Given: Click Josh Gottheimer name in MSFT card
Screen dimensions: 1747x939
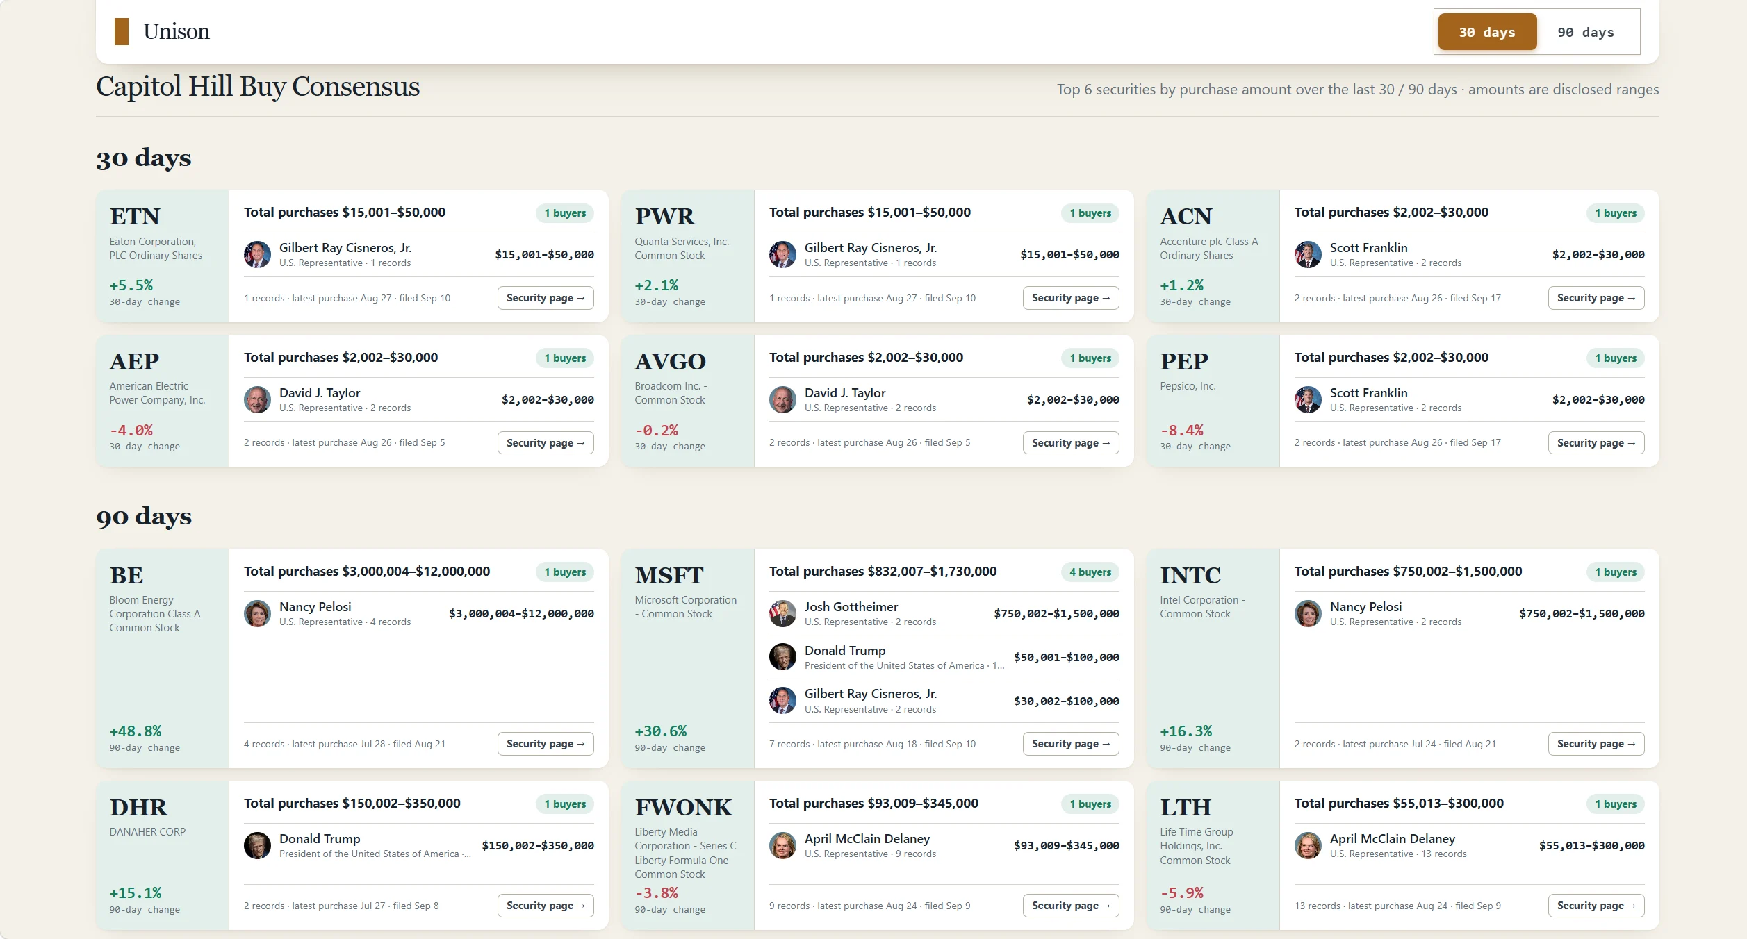Looking at the screenshot, I should click(x=851, y=607).
